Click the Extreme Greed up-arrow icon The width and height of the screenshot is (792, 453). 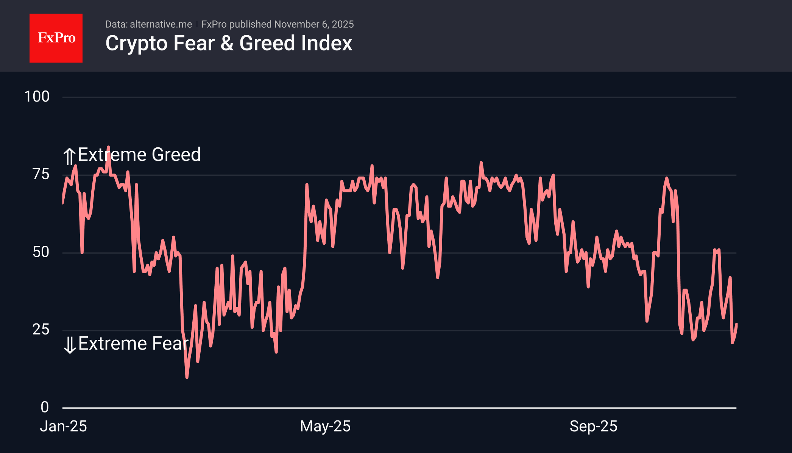pos(69,156)
